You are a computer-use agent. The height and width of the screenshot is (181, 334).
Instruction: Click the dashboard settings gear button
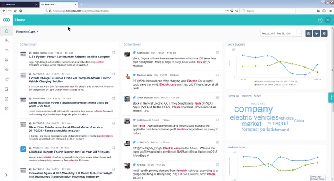point(324,33)
